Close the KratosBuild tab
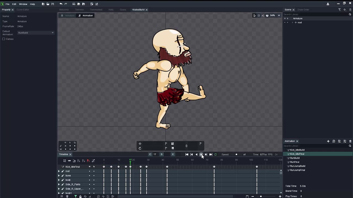353x198 pixels. click(x=147, y=10)
